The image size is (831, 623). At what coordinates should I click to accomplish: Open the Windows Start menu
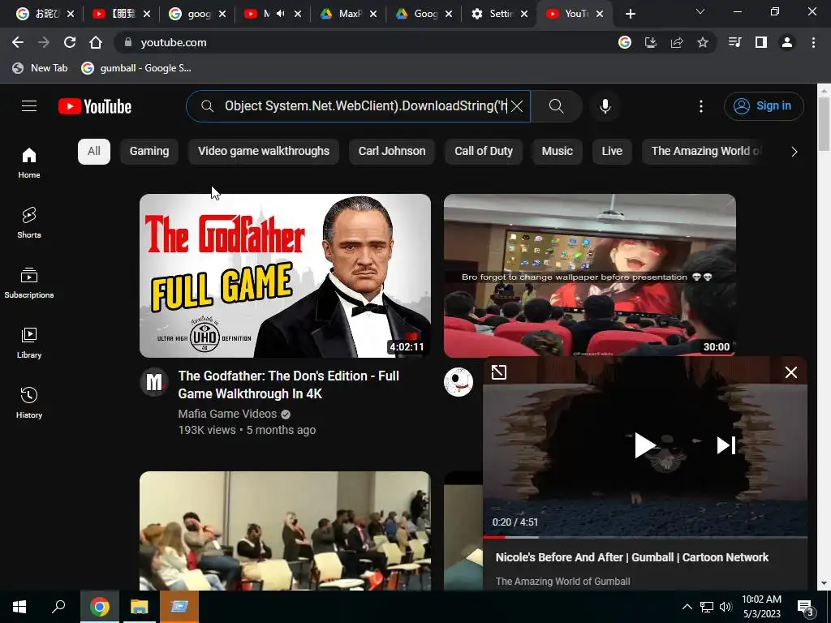click(19, 607)
